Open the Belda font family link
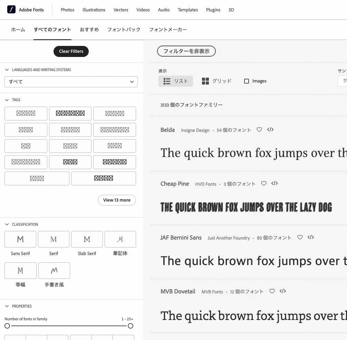This screenshot has height=340, width=347. click(x=167, y=130)
